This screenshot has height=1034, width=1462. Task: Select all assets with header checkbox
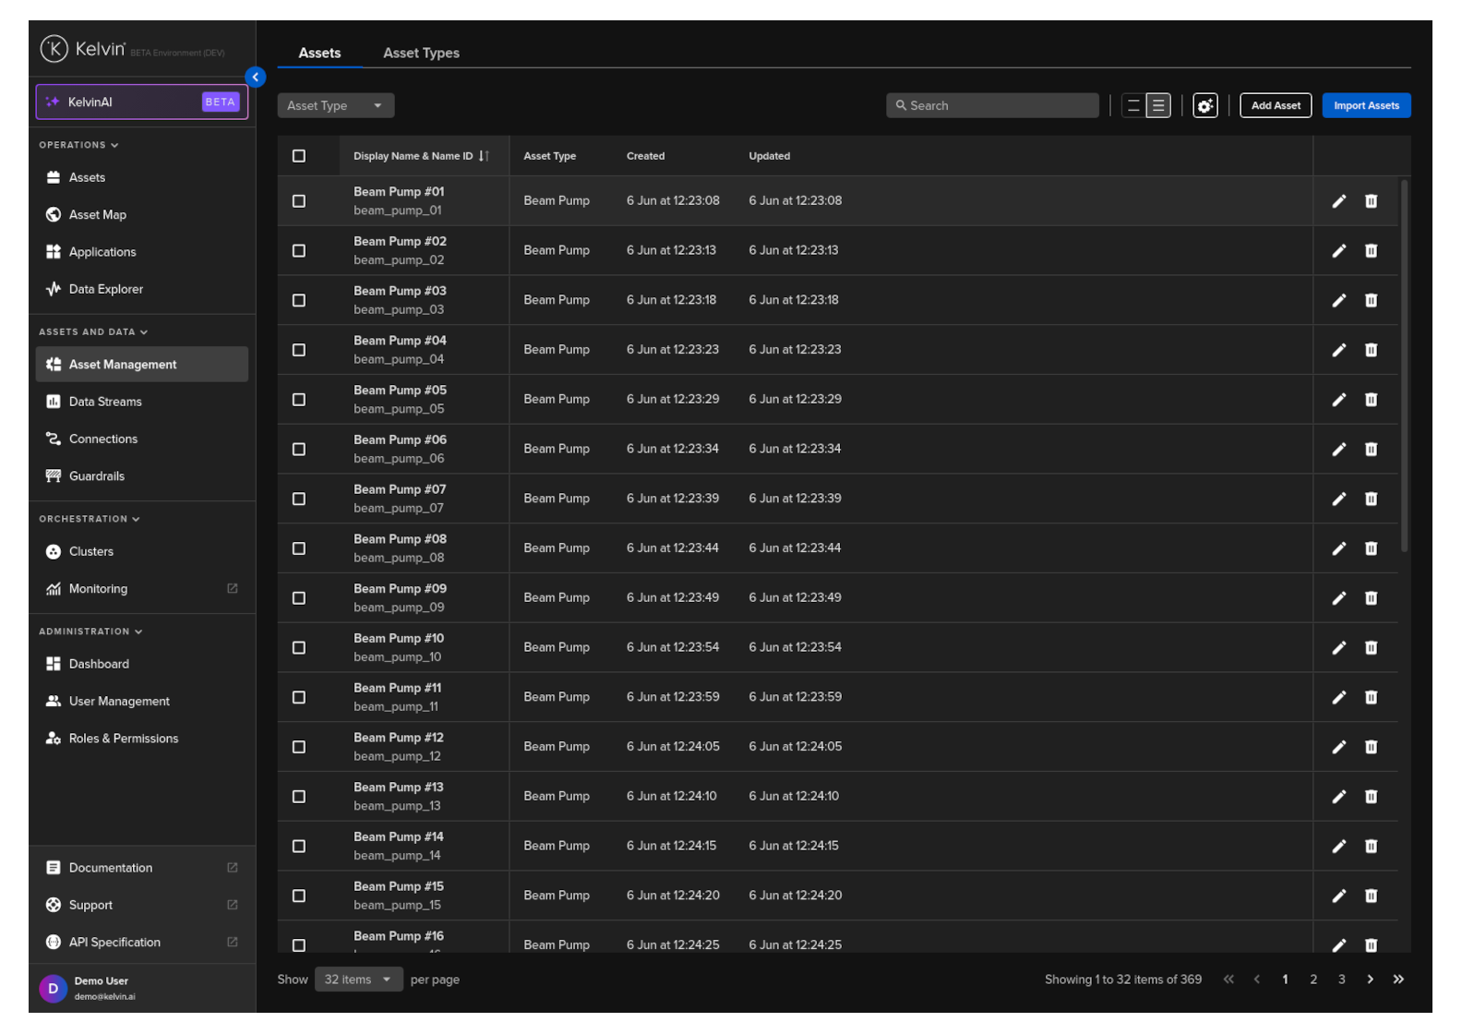click(299, 156)
